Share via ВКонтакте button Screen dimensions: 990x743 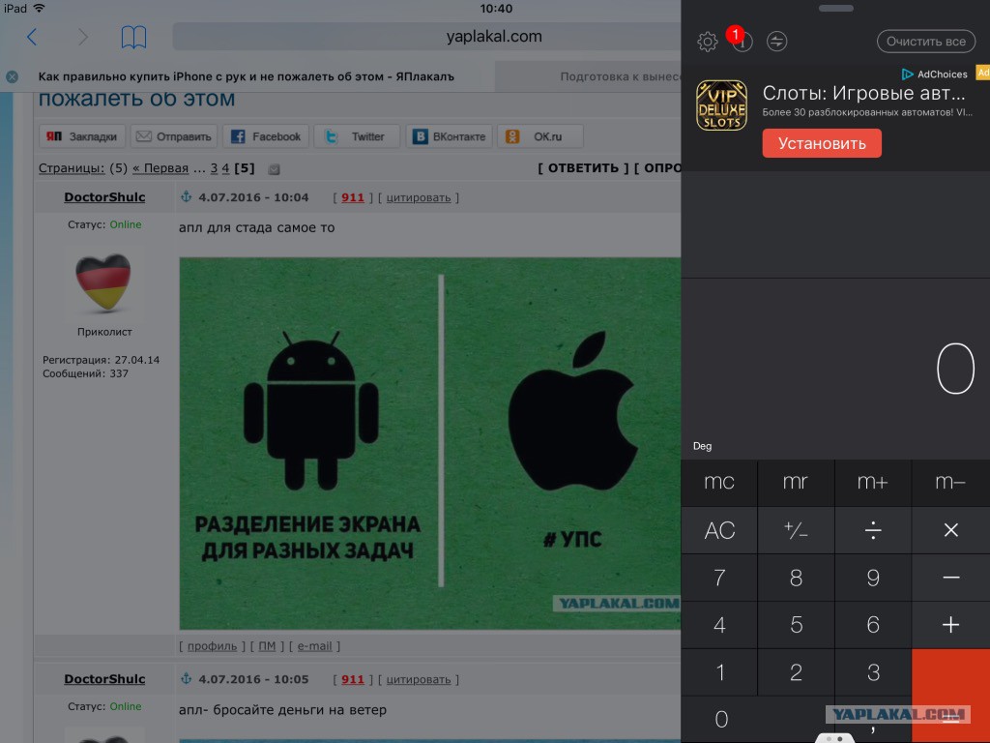point(449,136)
